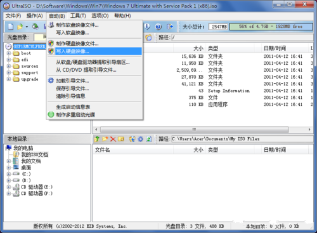Expand the support folder node
The width and height of the screenshot is (317, 233).
(x=9, y=72)
